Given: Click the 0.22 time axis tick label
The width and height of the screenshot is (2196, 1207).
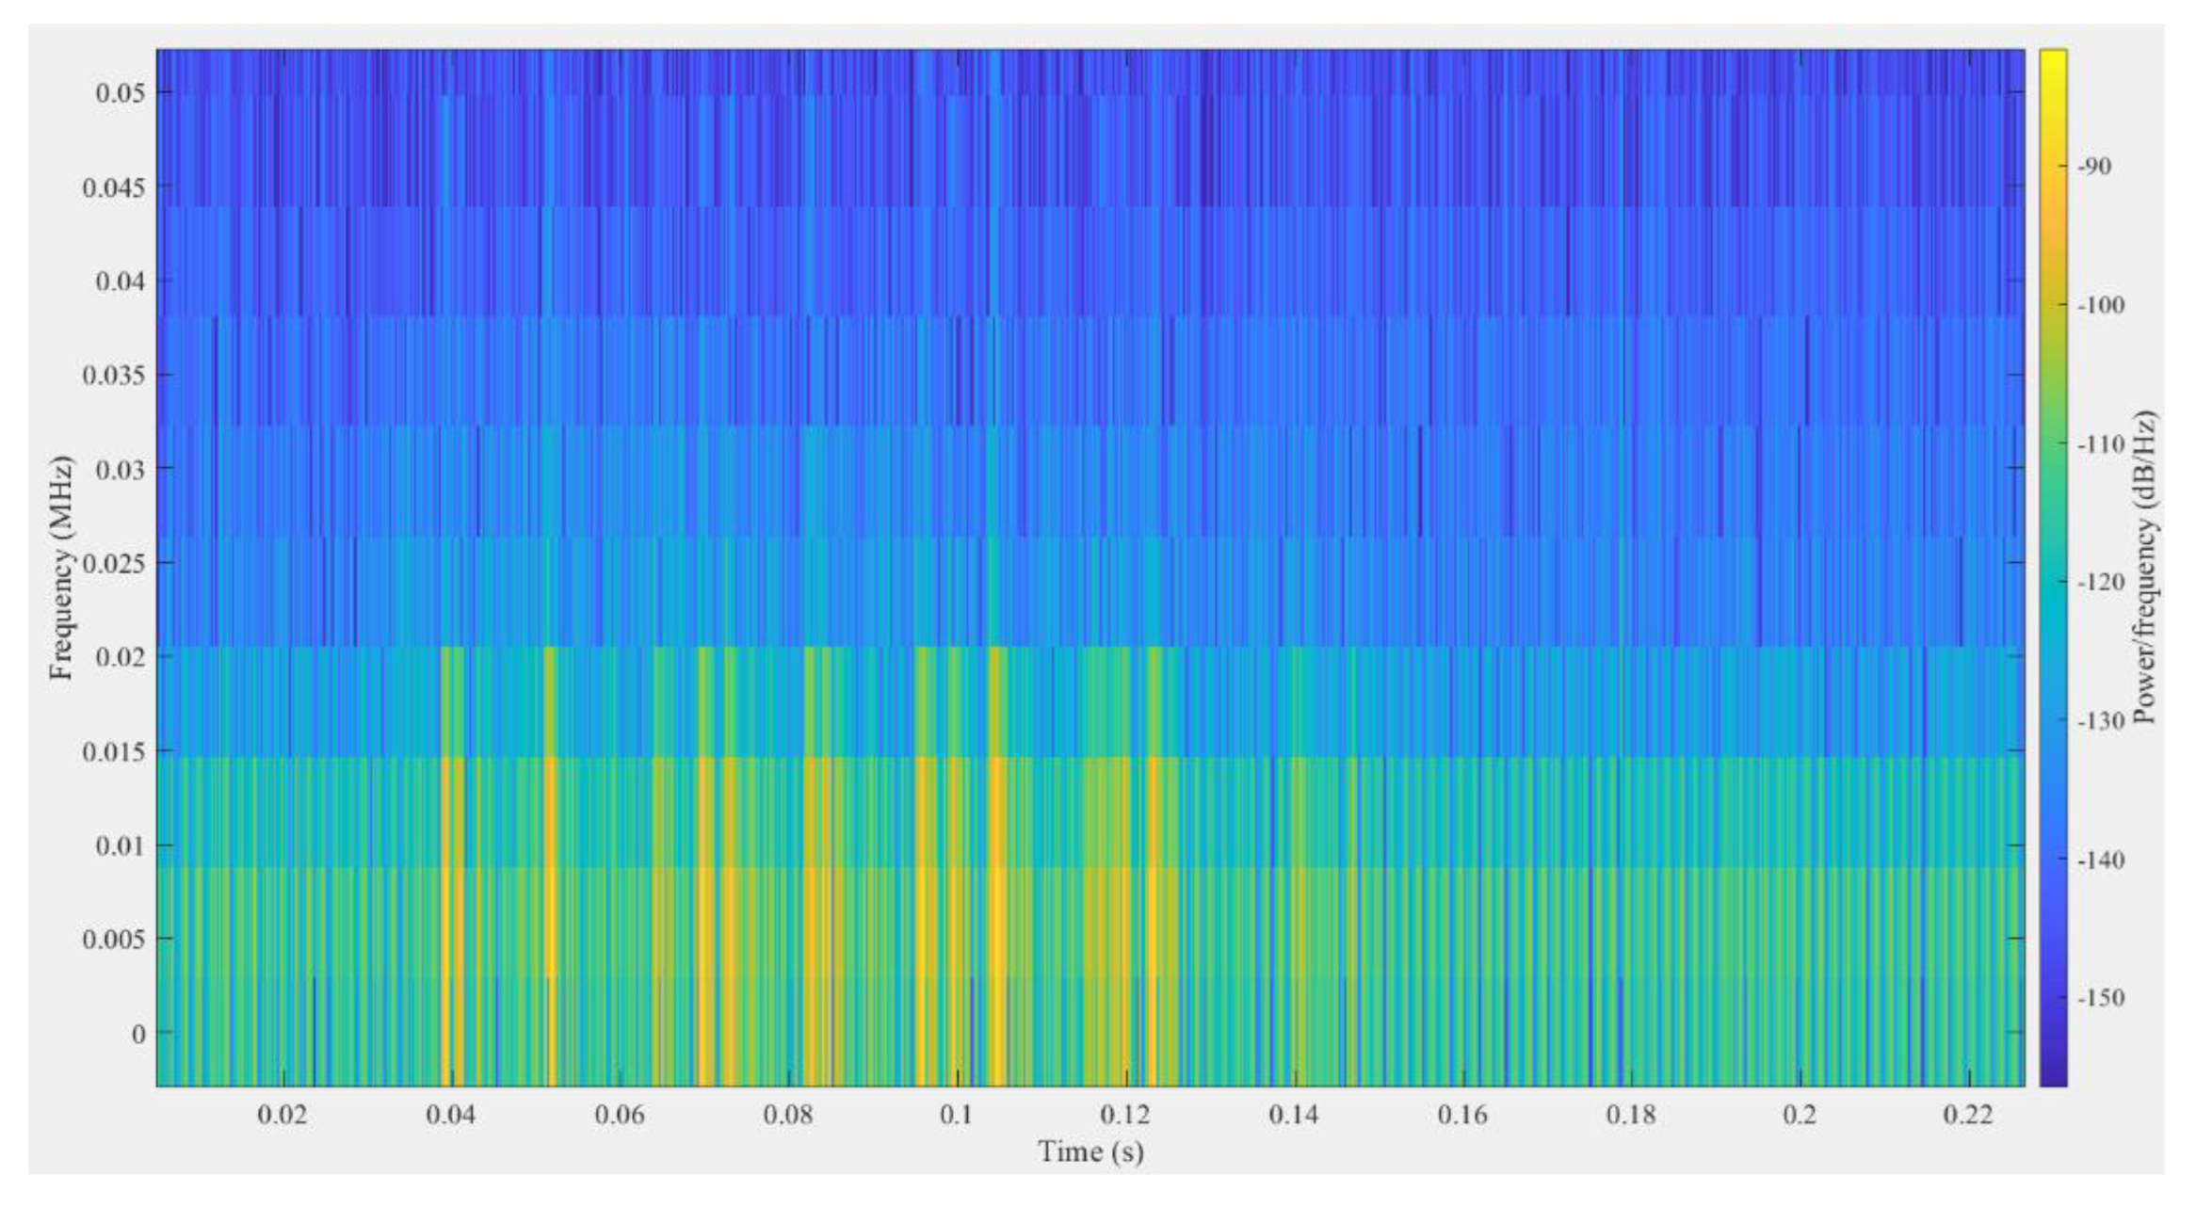Looking at the screenshot, I should point(1967,1115).
